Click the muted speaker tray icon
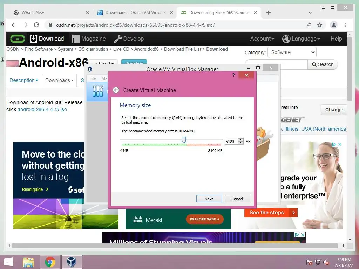The width and height of the screenshot is (359, 269). coord(326,262)
